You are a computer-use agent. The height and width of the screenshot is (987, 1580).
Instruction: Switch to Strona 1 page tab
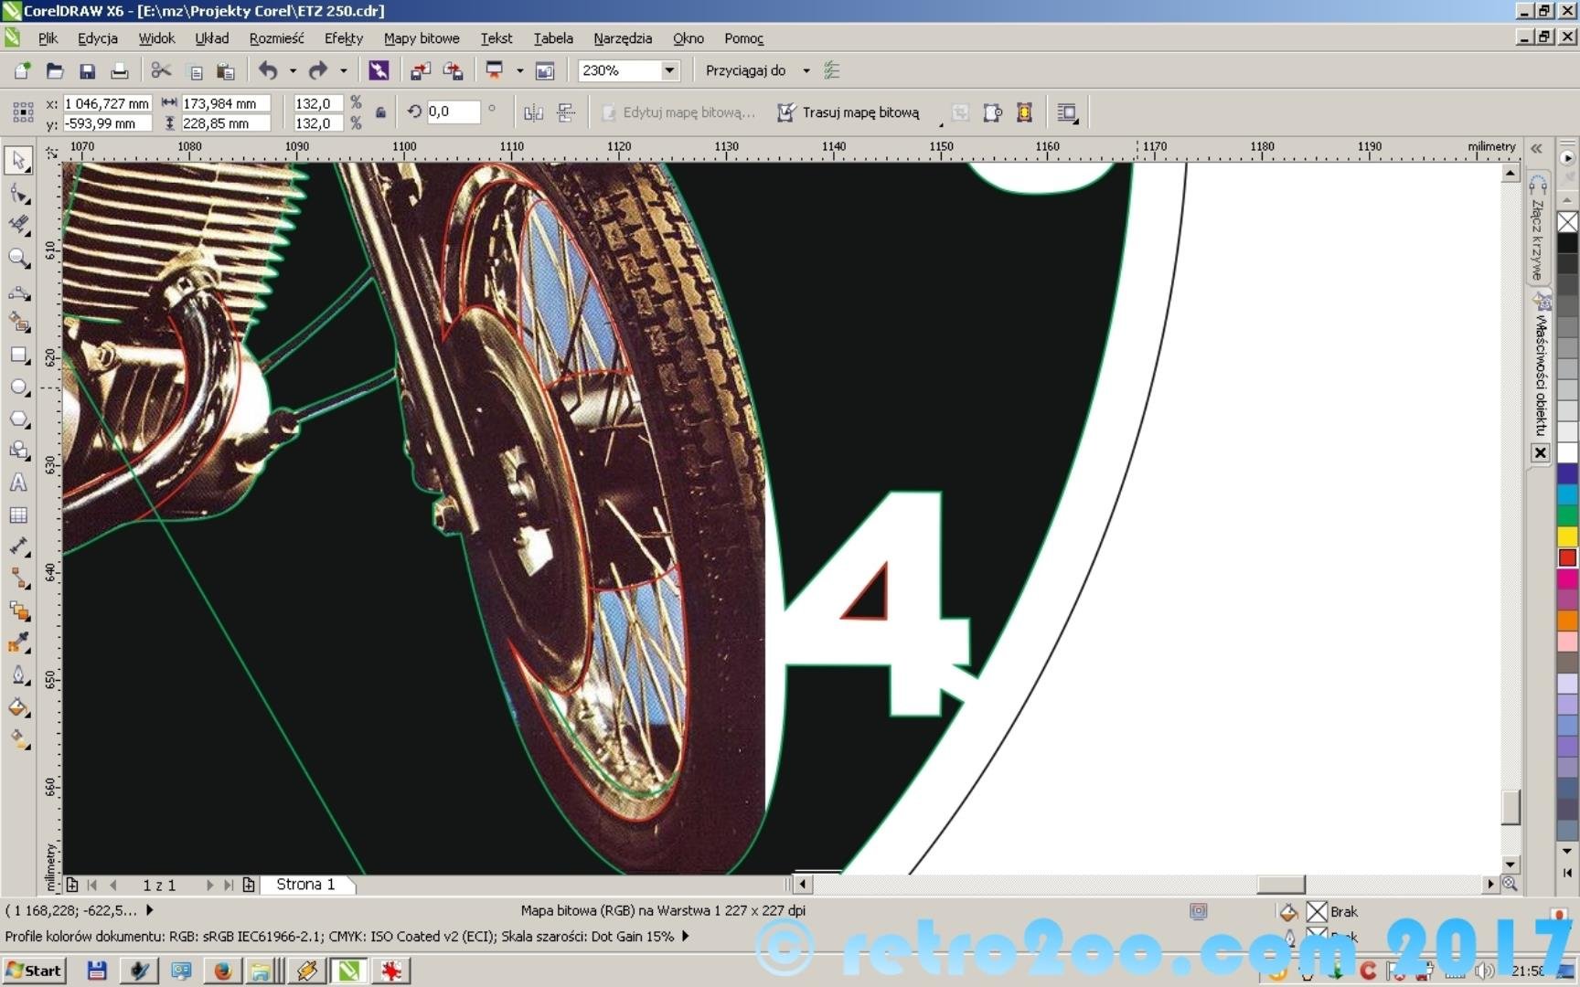305,885
